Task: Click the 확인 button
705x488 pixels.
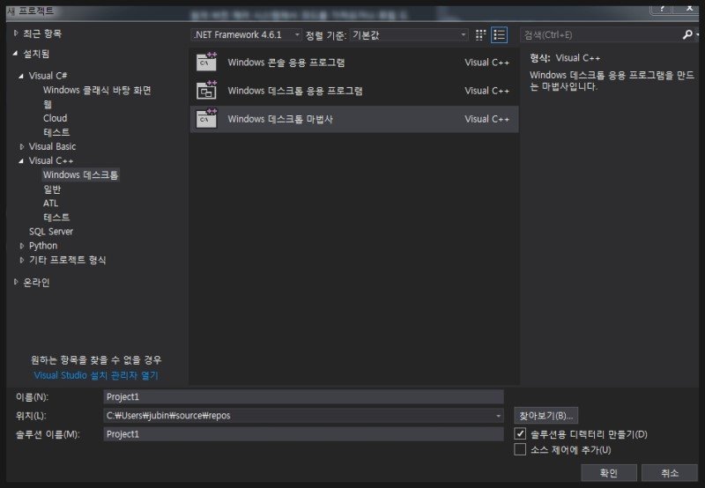Action: point(609,473)
